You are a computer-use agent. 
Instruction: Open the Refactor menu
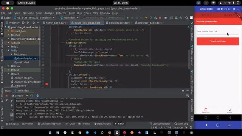click(x=61, y=13)
